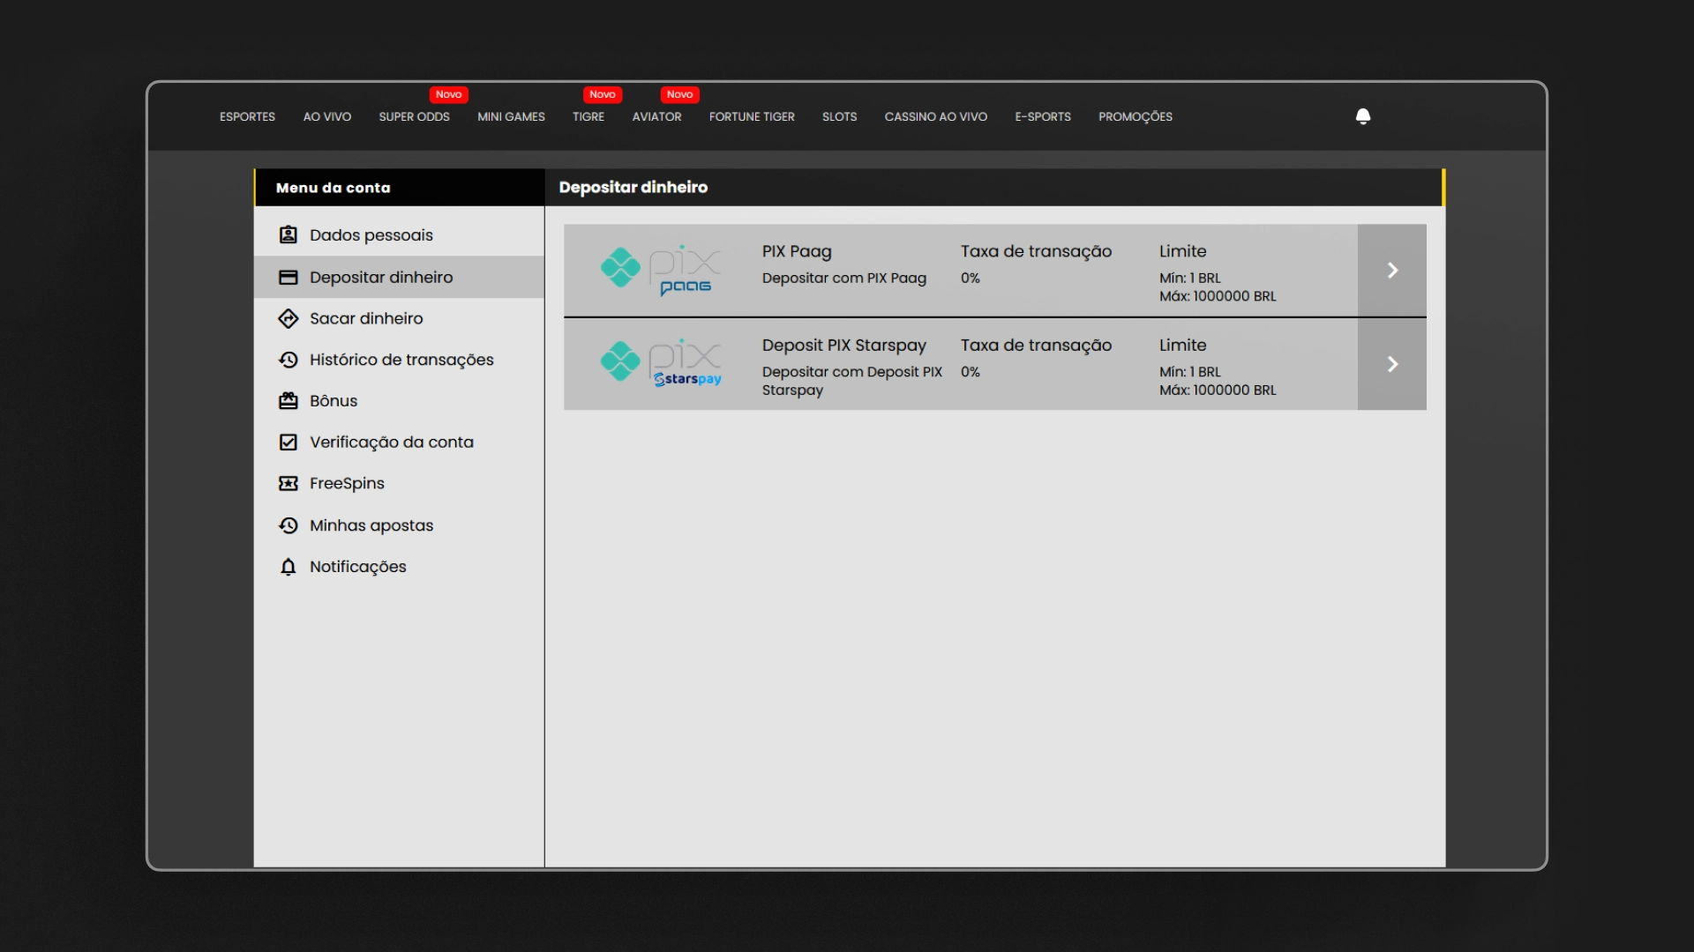Click Starspay 'Taxa de transação' label
Viewport: 1694px width, 952px height.
(x=1036, y=346)
